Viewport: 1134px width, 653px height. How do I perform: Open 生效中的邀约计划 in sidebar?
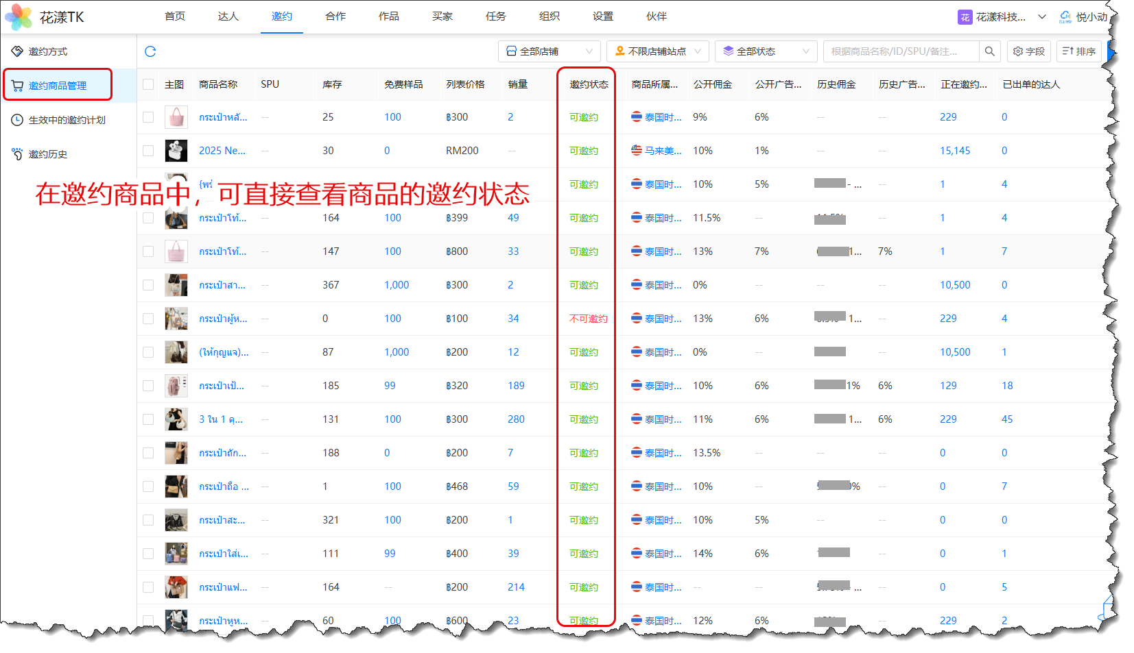67,120
